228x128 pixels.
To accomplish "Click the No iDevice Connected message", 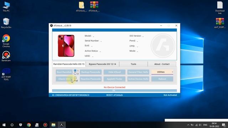I will (x=114, y=87).
